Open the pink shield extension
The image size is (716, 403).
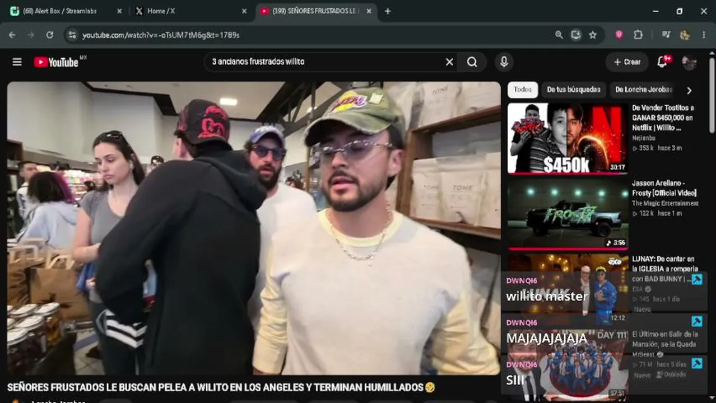pos(619,35)
